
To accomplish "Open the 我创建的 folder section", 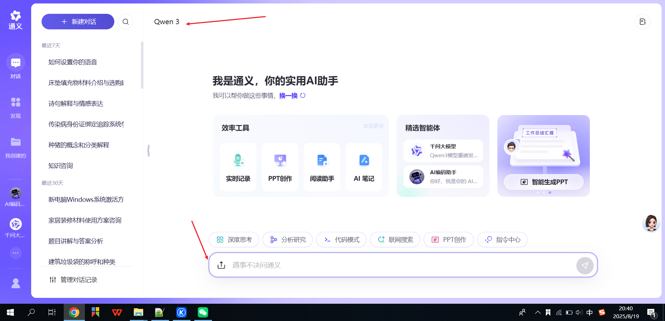I will (16, 148).
